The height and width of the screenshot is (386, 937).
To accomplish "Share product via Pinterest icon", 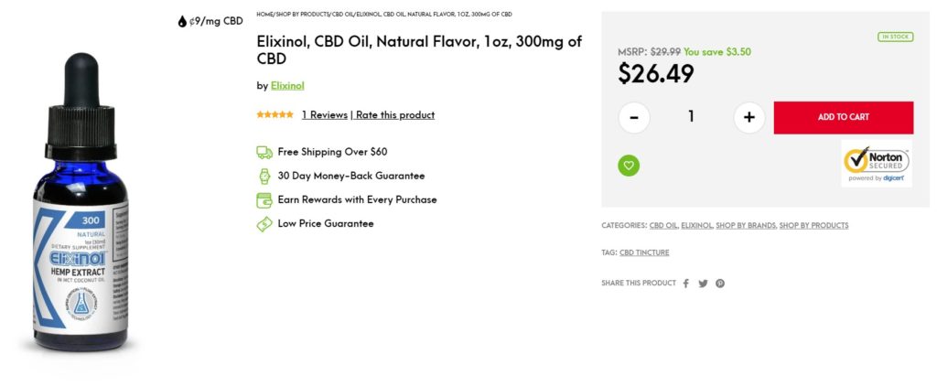I will pyautogui.click(x=720, y=284).
